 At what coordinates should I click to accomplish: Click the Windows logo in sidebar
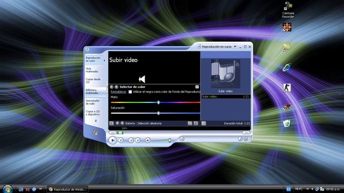tap(95, 132)
